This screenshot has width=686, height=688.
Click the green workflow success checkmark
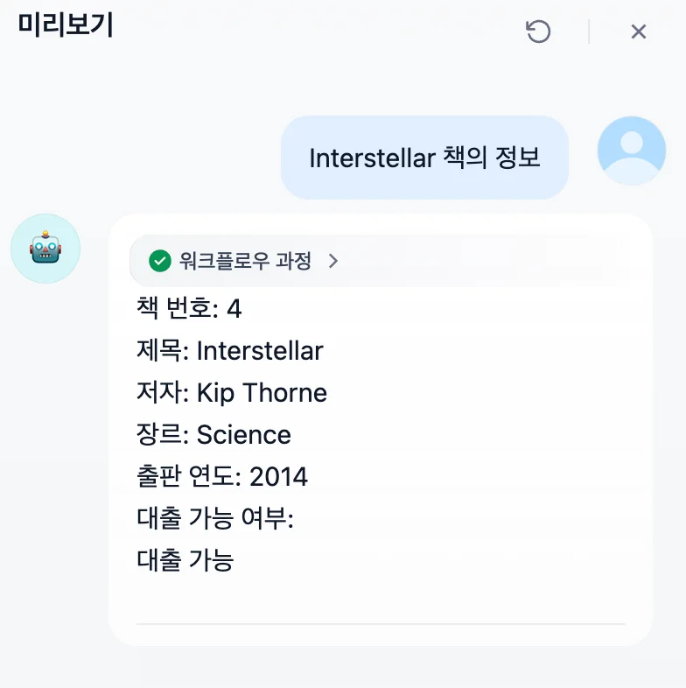[159, 261]
